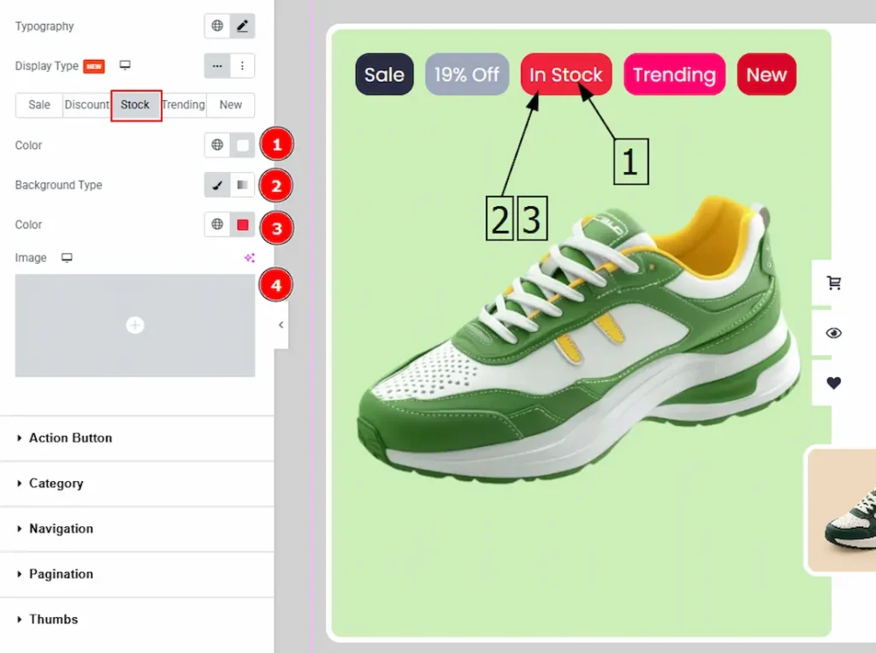Choose gradient background type
Screen dimensions: 876x653
242,185
